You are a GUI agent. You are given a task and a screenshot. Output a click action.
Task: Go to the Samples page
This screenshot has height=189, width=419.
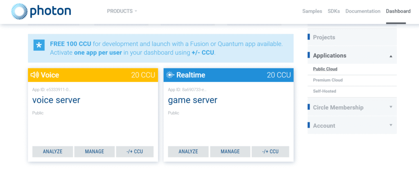(x=312, y=11)
